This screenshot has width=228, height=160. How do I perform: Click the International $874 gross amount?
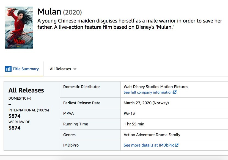[x=15, y=116]
